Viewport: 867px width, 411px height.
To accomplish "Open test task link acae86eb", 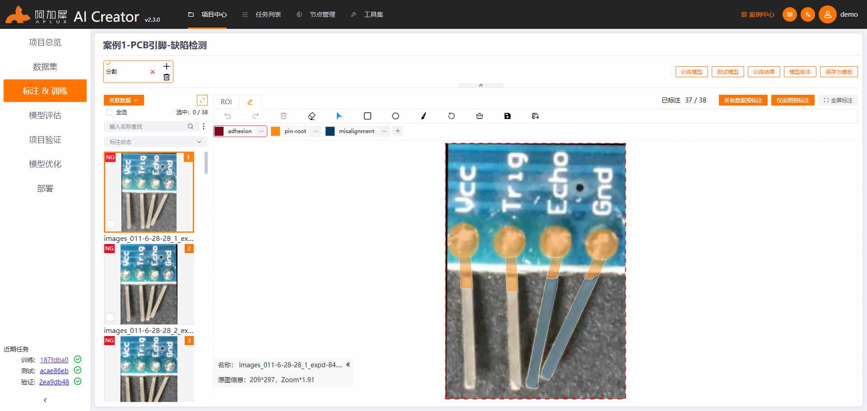I will pyautogui.click(x=54, y=371).
